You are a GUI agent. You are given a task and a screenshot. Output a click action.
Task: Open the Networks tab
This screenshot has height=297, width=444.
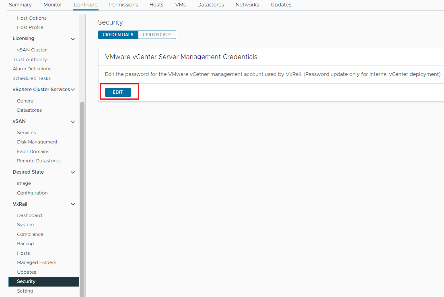coord(247,5)
